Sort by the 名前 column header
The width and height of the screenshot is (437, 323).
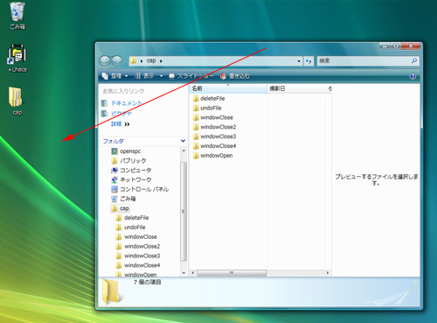[x=228, y=88]
